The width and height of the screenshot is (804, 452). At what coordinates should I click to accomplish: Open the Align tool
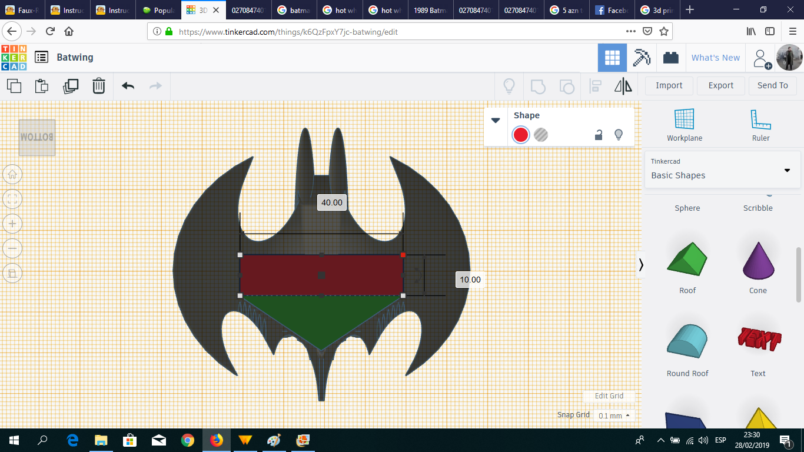[x=595, y=87]
